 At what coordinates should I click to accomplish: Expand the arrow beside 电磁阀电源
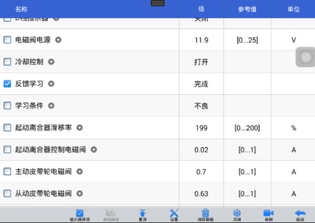pos(58,40)
